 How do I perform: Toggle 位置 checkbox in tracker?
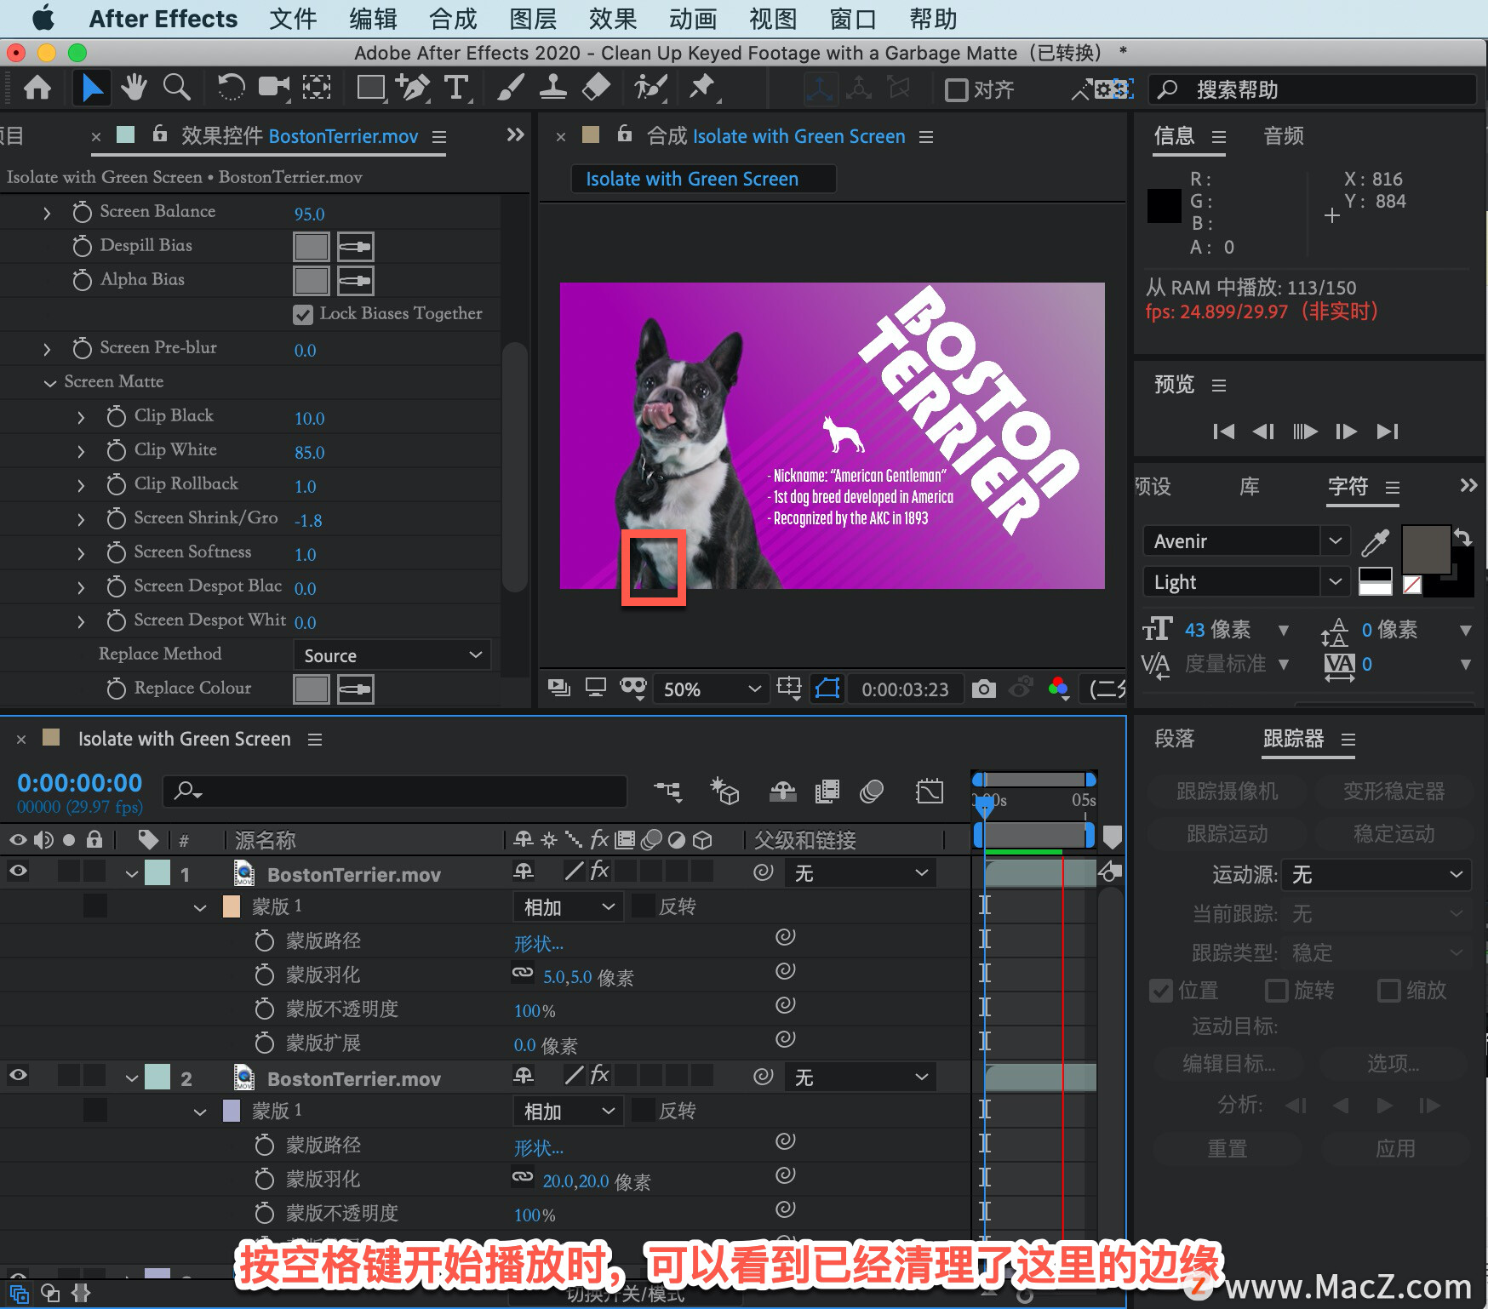[1160, 991]
